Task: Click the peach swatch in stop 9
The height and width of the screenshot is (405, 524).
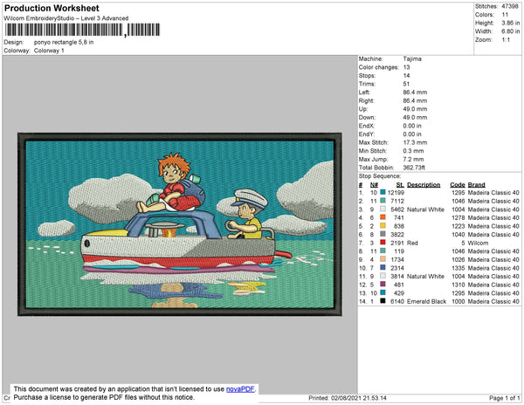Action: click(x=383, y=259)
